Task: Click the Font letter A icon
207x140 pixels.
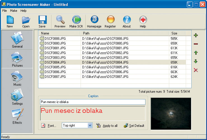Action: 43,125
